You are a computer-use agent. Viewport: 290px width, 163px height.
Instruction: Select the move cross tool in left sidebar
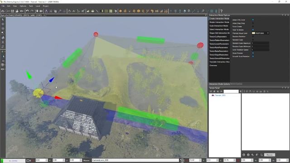pyautogui.click(x=3, y=24)
